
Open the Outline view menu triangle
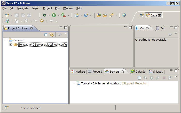pos(176,33)
